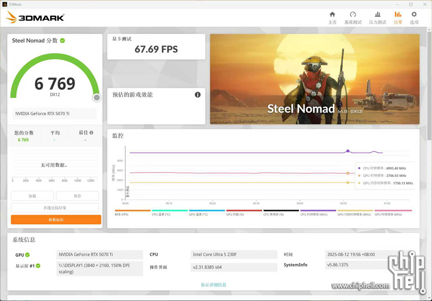Screen dimensions: 432x301
Task: Switch to the 基准测试 benchmarks tab
Action: tap(353, 18)
